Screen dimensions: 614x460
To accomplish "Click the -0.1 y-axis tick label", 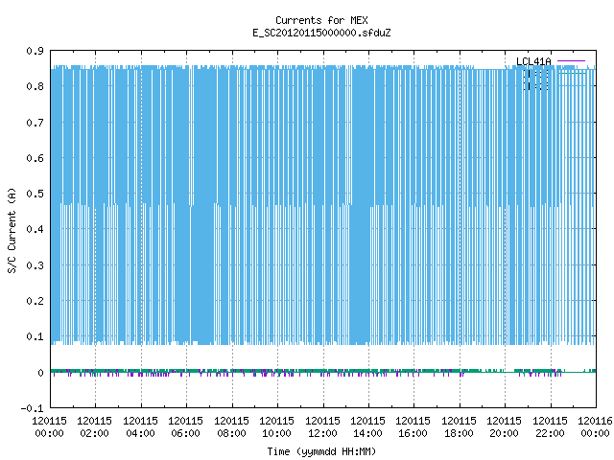I will coord(32,408).
